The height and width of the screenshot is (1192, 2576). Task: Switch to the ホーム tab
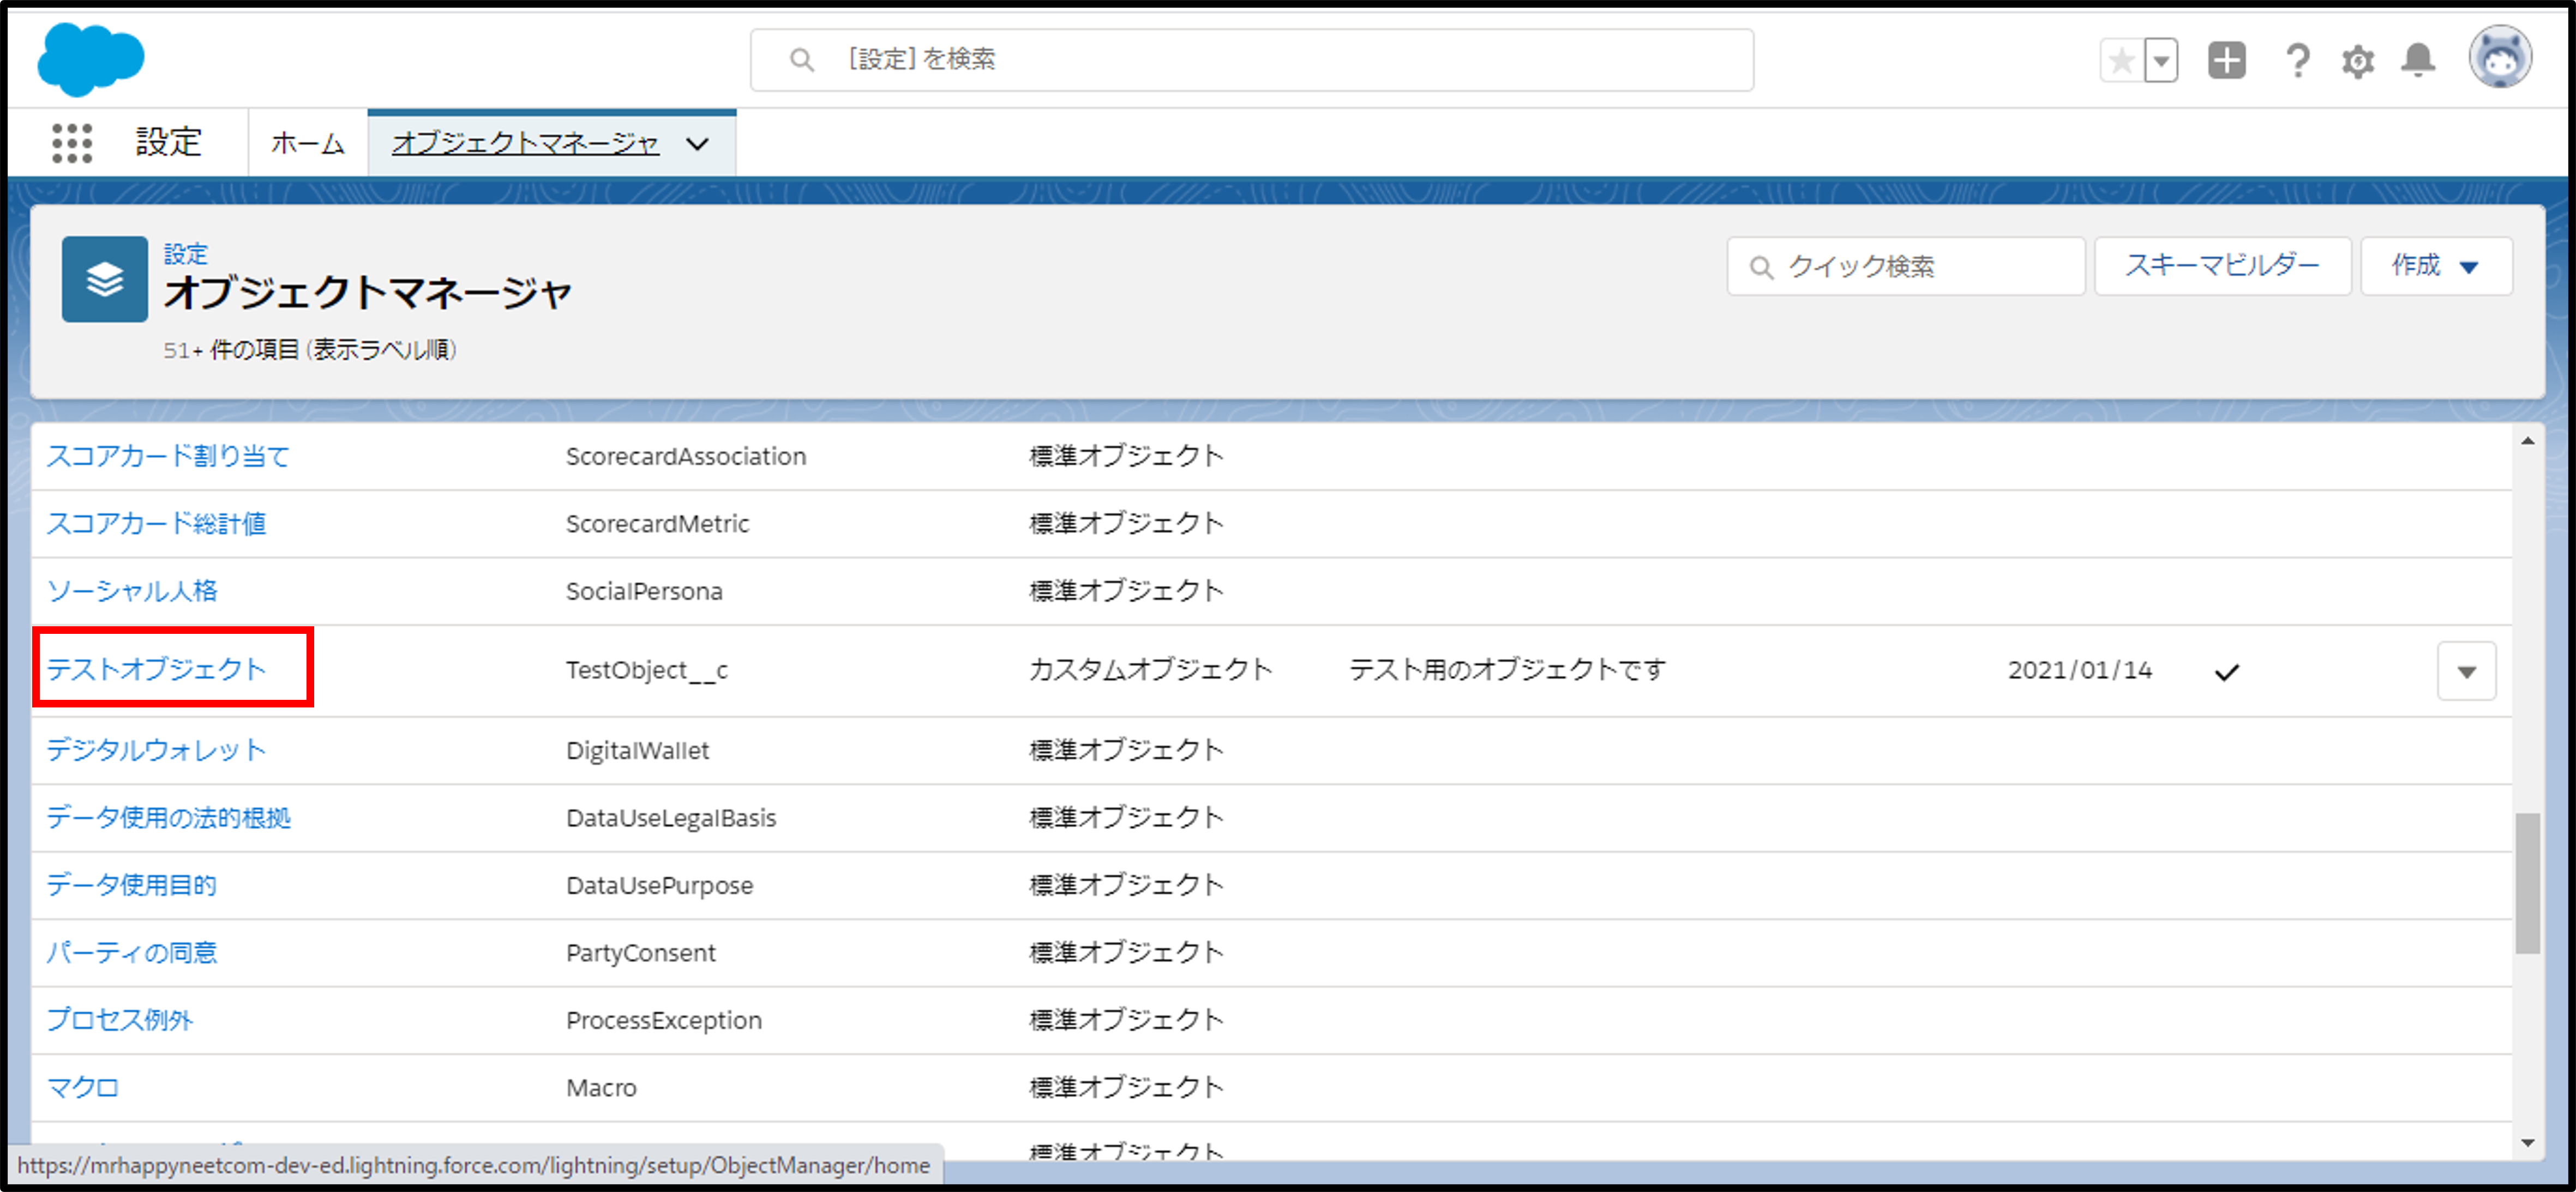(x=307, y=144)
